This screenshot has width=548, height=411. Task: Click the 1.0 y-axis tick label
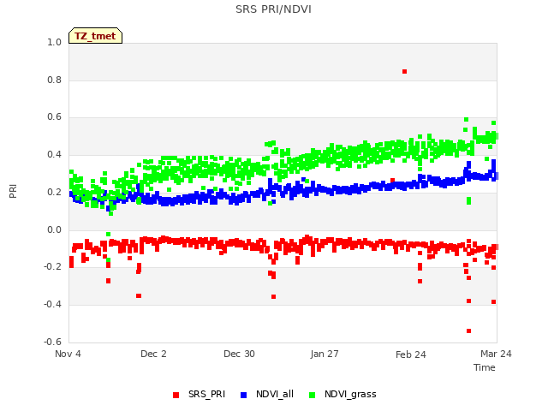point(54,42)
